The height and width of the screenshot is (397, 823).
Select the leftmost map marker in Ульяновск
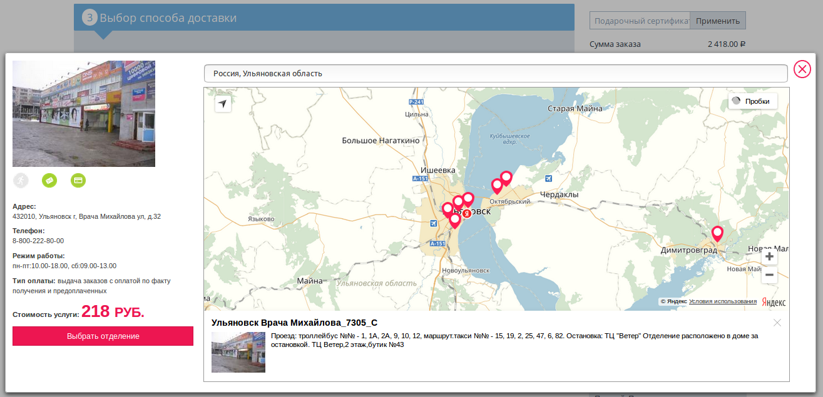tap(447, 208)
